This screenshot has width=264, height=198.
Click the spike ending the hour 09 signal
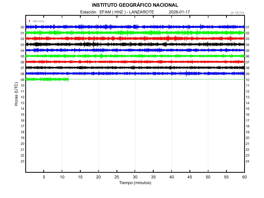pyautogui.click(x=68, y=79)
